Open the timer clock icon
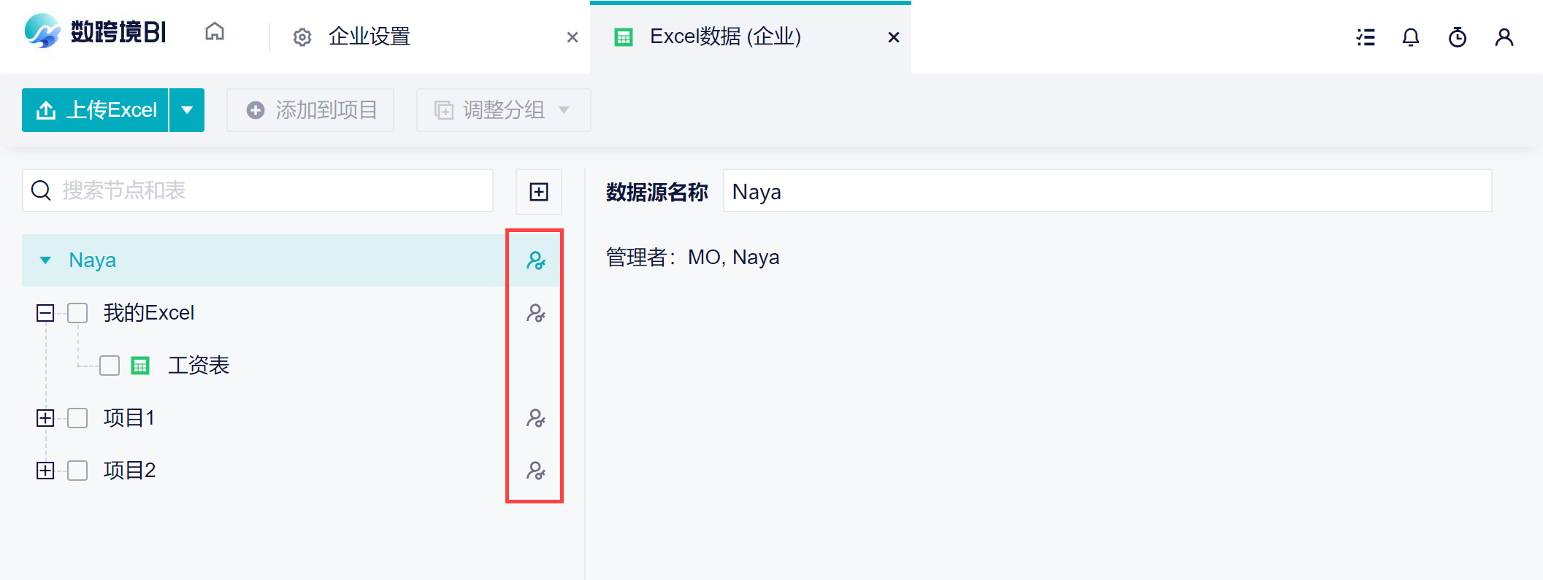This screenshot has height=580, width=1543. [x=1458, y=37]
